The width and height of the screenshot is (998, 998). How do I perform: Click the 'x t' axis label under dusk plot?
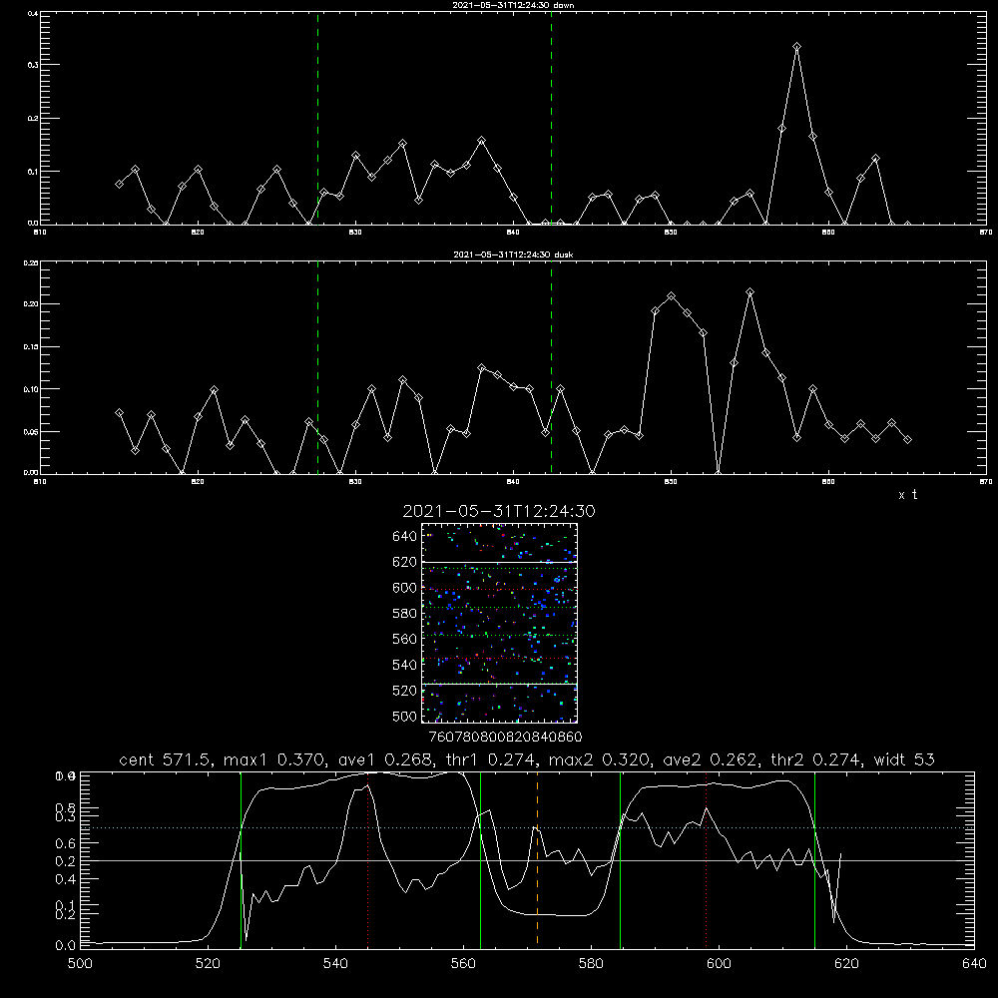[907, 495]
